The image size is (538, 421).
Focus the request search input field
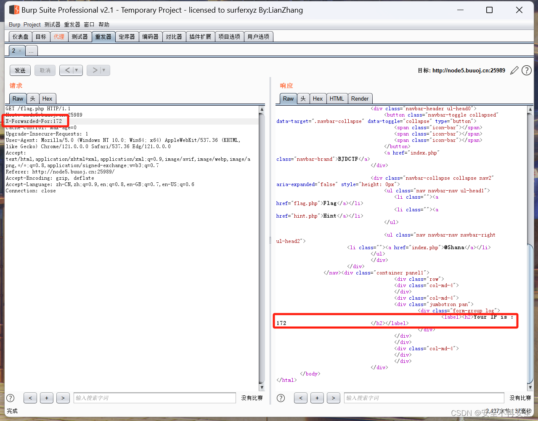pos(155,398)
